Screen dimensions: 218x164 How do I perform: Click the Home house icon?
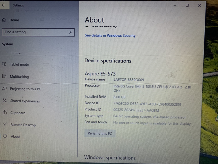point(4,20)
